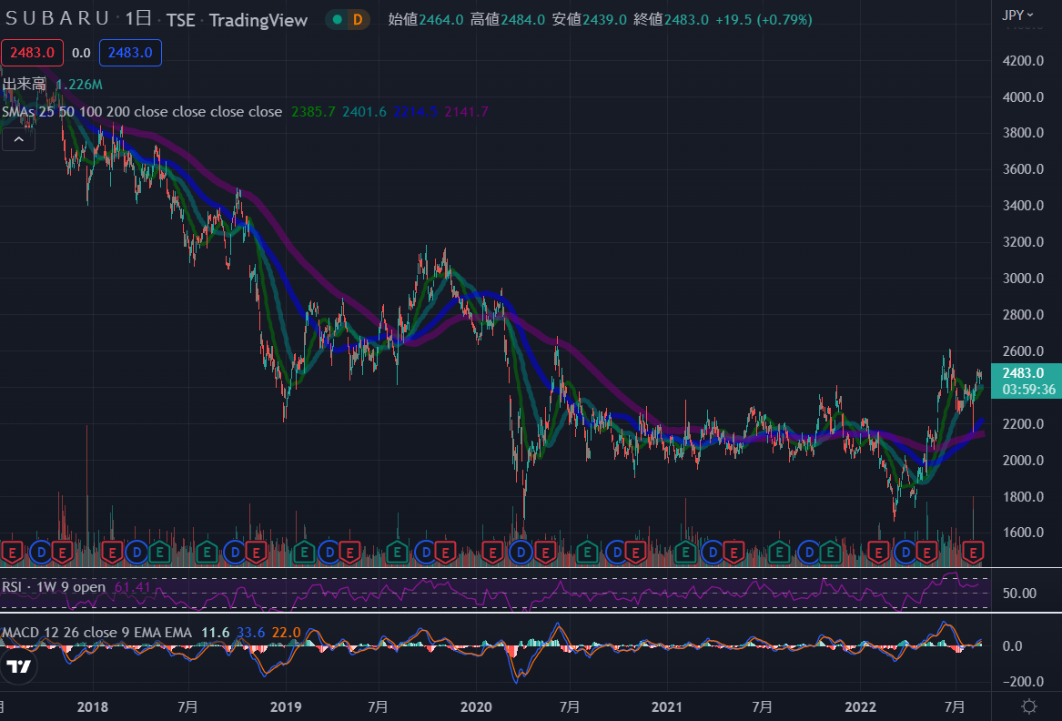The image size is (1062, 721).
Task: Select the red earnings marker in late 2018
Action: tap(256, 553)
